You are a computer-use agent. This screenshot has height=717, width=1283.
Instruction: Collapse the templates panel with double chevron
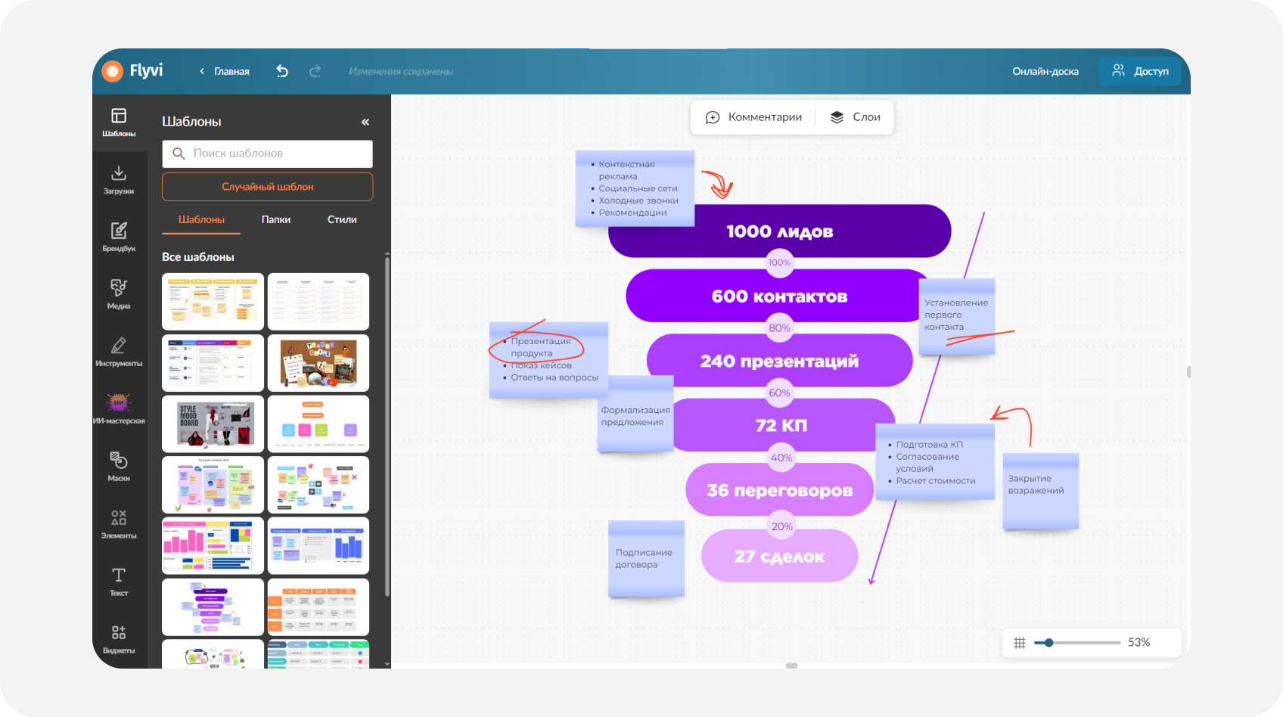pyautogui.click(x=365, y=122)
